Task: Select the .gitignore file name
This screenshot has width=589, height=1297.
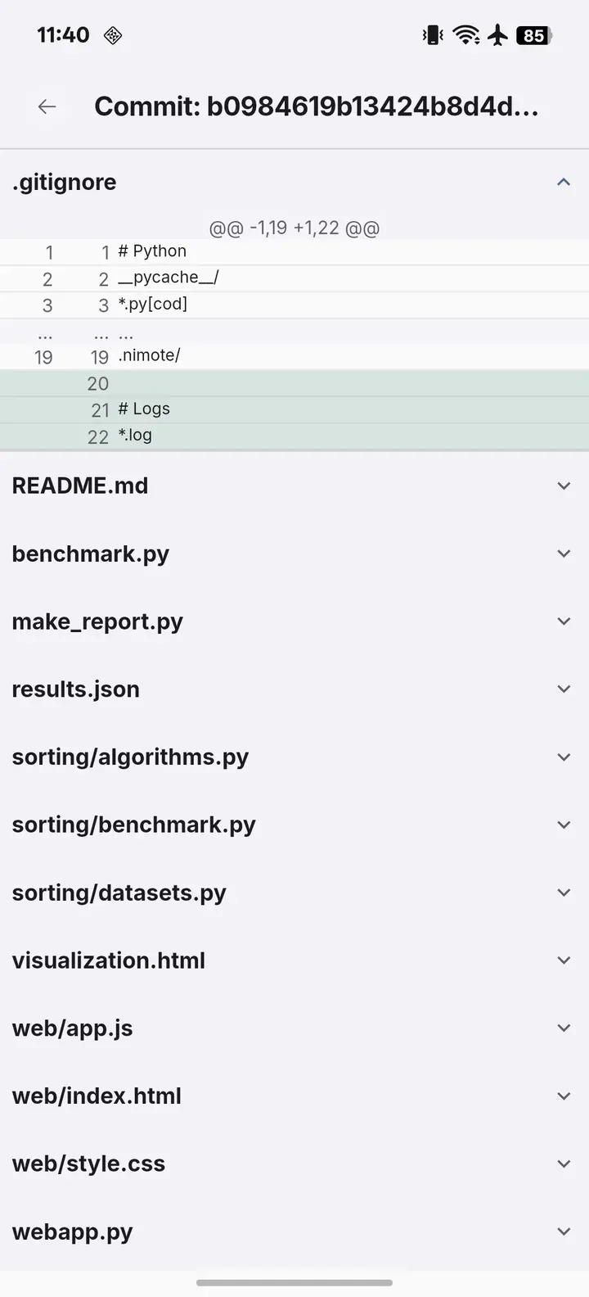Action: 64,183
